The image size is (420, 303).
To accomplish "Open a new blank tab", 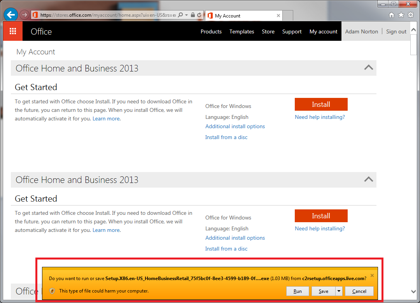I will (x=288, y=16).
